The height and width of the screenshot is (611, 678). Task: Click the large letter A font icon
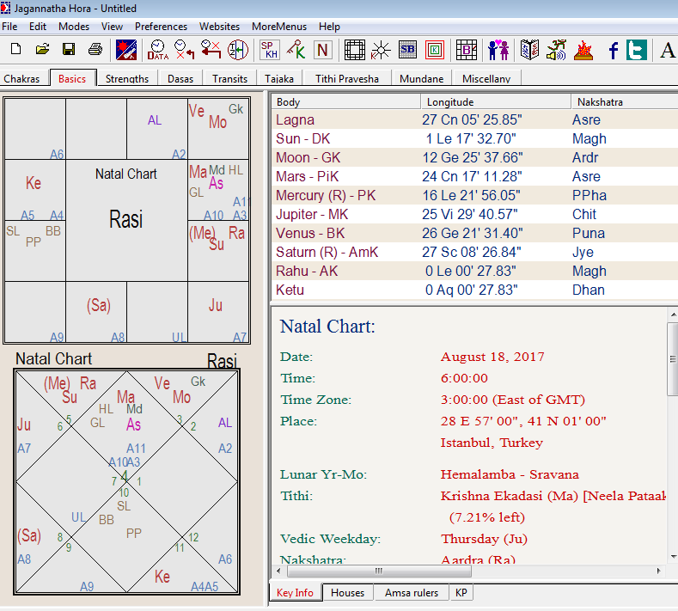[667, 50]
